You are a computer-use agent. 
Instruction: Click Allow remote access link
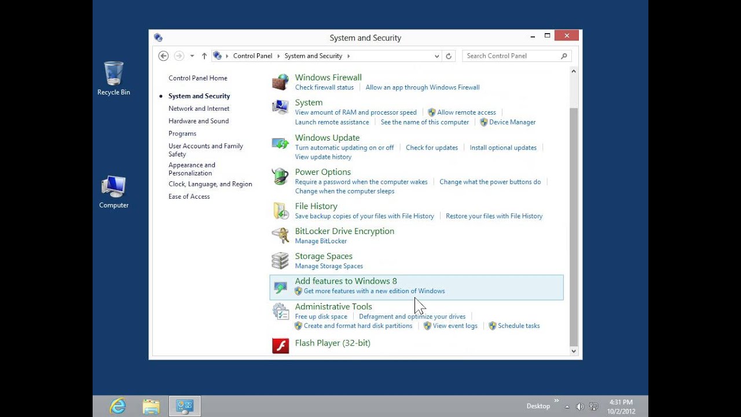coord(467,112)
